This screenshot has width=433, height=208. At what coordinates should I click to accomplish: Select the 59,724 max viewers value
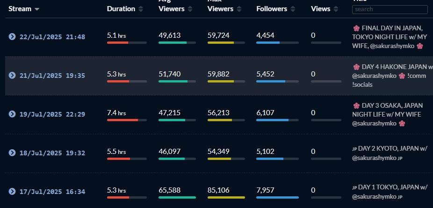coord(218,35)
